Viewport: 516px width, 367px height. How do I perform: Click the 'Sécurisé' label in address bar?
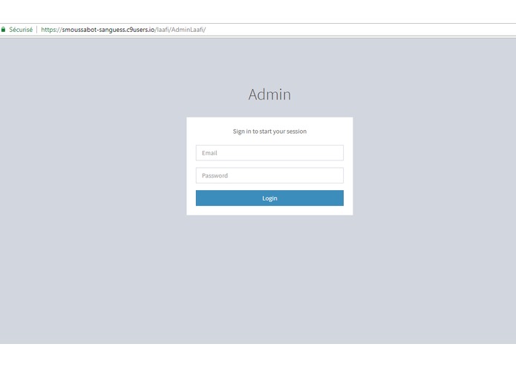(21, 30)
